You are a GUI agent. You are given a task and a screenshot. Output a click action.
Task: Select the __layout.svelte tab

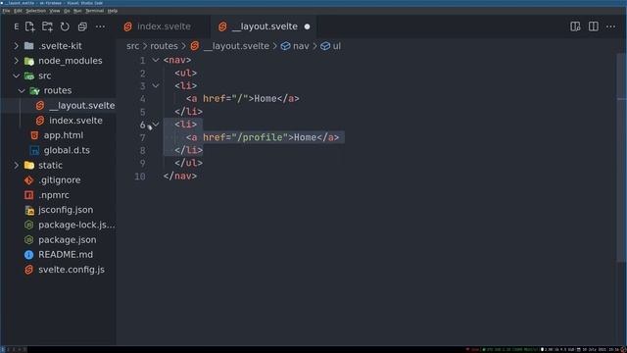pyautogui.click(x=265, y=26)
